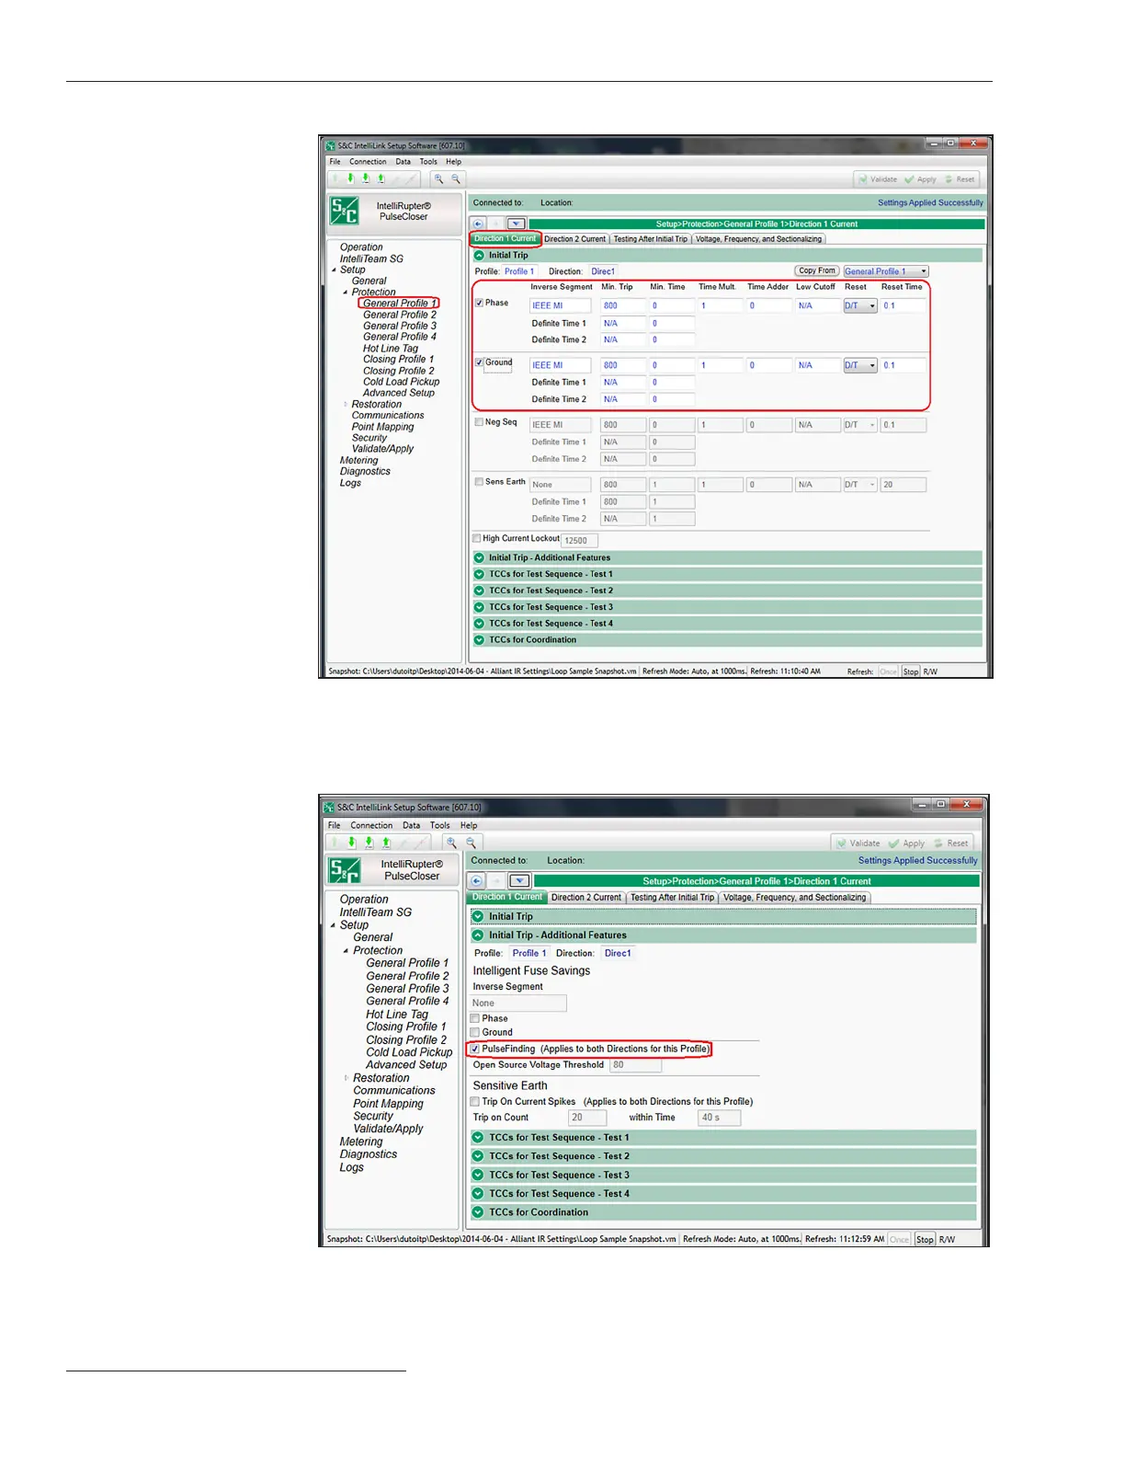Open the General Profile 1 Copy From dropdown
This screenshot has width=1125, height=1457.
point(886,271)
